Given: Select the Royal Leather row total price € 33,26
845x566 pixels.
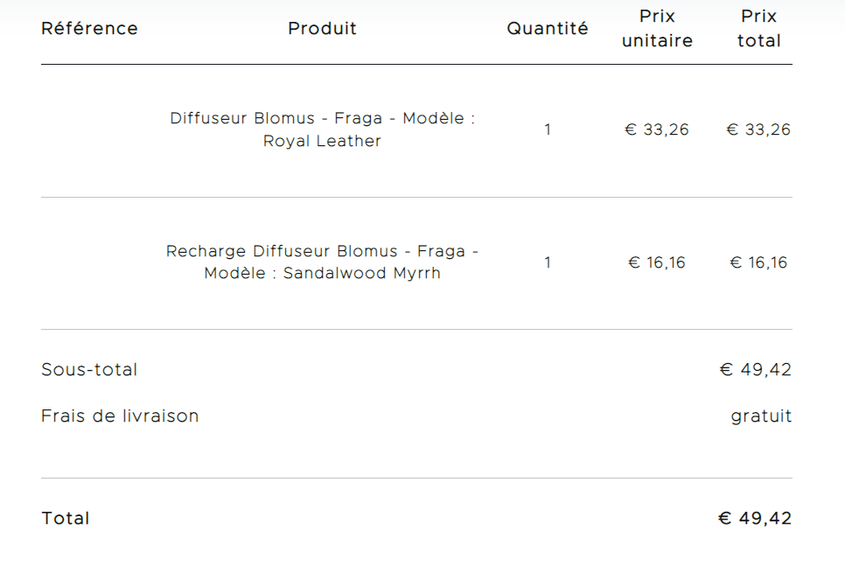Looking at the screenshot, I should tap(758, 130).
